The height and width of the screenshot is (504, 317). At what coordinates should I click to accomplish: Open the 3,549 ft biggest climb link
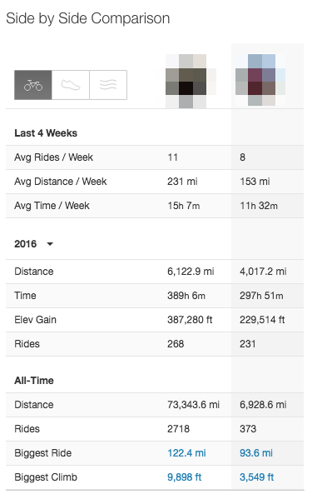click(x=256, y=477)
